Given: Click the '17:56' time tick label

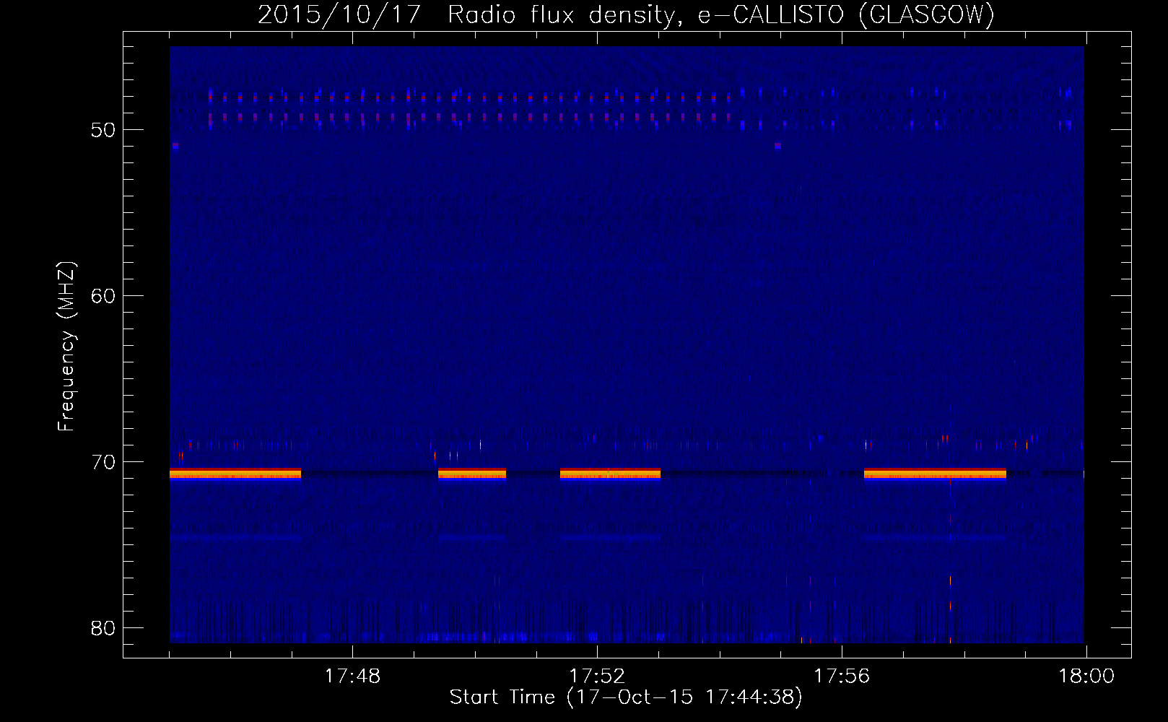Looking at the screenshot, I should click(842, 677).
